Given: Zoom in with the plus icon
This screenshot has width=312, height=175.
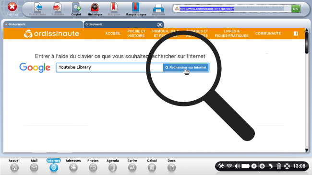Looking at the screenshot, I should pos(262,166).
